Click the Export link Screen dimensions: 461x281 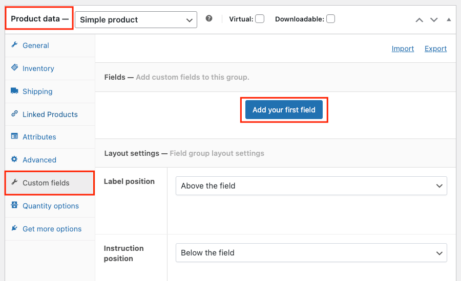435,49
